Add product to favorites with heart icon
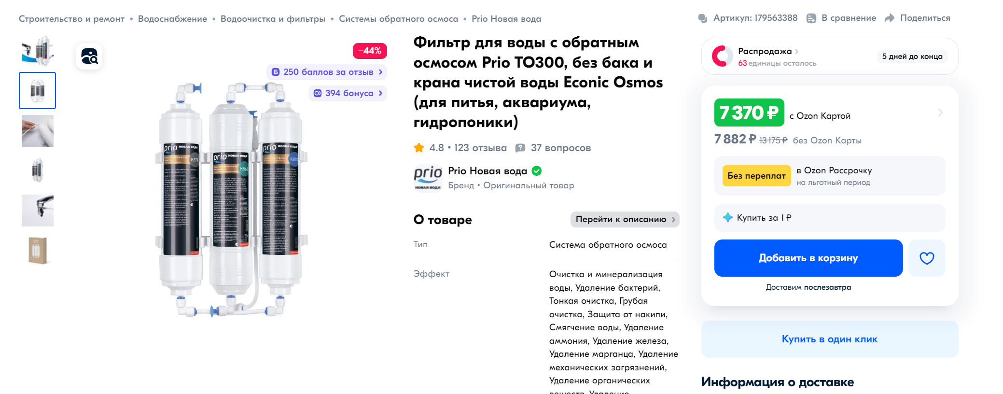Viewport: 1003px width, 394px height. 926,258
